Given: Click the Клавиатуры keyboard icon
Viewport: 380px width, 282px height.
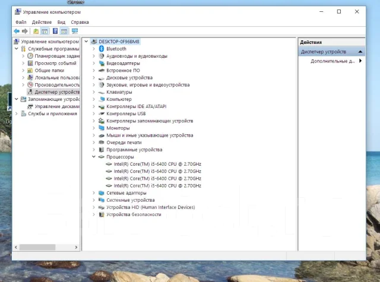Looking at the screenshot, I should [x=102, y=92].
